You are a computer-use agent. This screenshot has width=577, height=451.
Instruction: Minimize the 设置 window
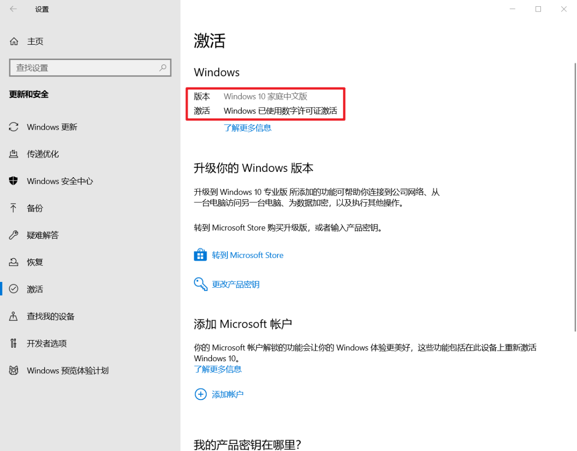(x=512, y=9)
